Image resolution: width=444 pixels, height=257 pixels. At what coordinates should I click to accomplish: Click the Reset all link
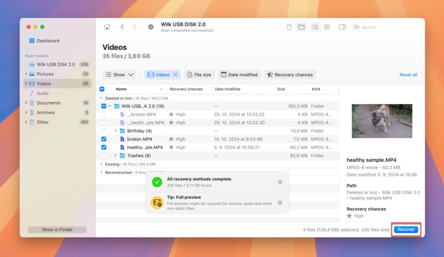pyautogui.click(x=408, y=75)
